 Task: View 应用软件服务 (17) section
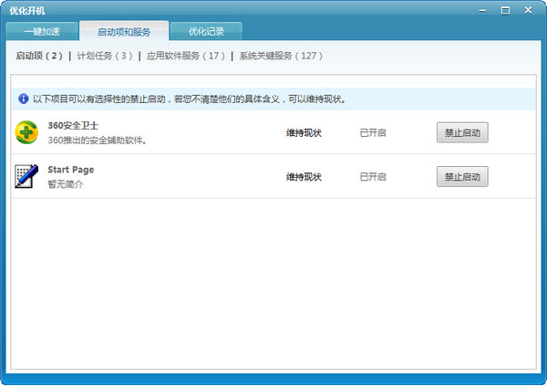[186, 56]
